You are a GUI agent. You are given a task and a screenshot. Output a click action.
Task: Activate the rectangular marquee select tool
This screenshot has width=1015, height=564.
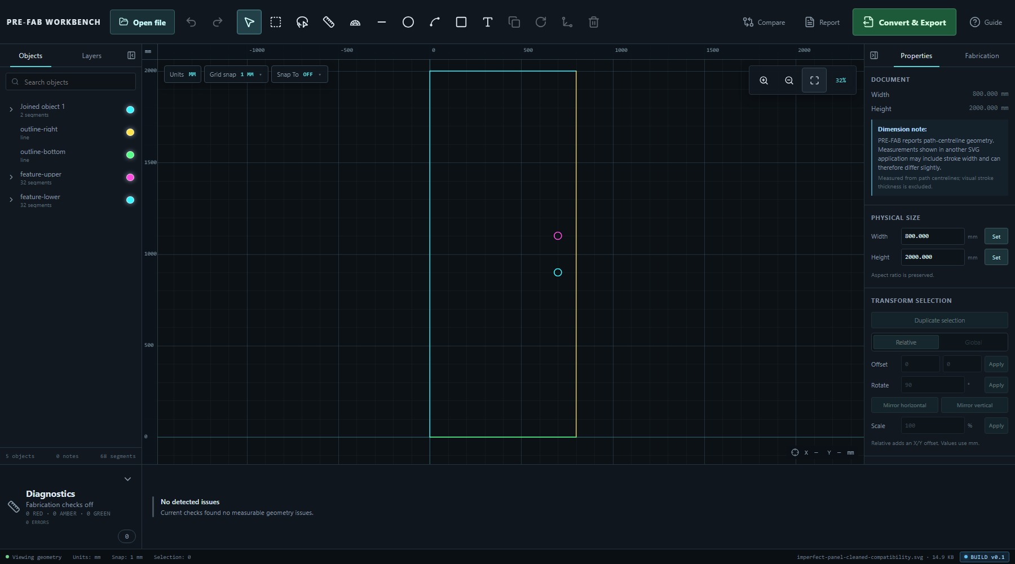click(x=276, y=22)
